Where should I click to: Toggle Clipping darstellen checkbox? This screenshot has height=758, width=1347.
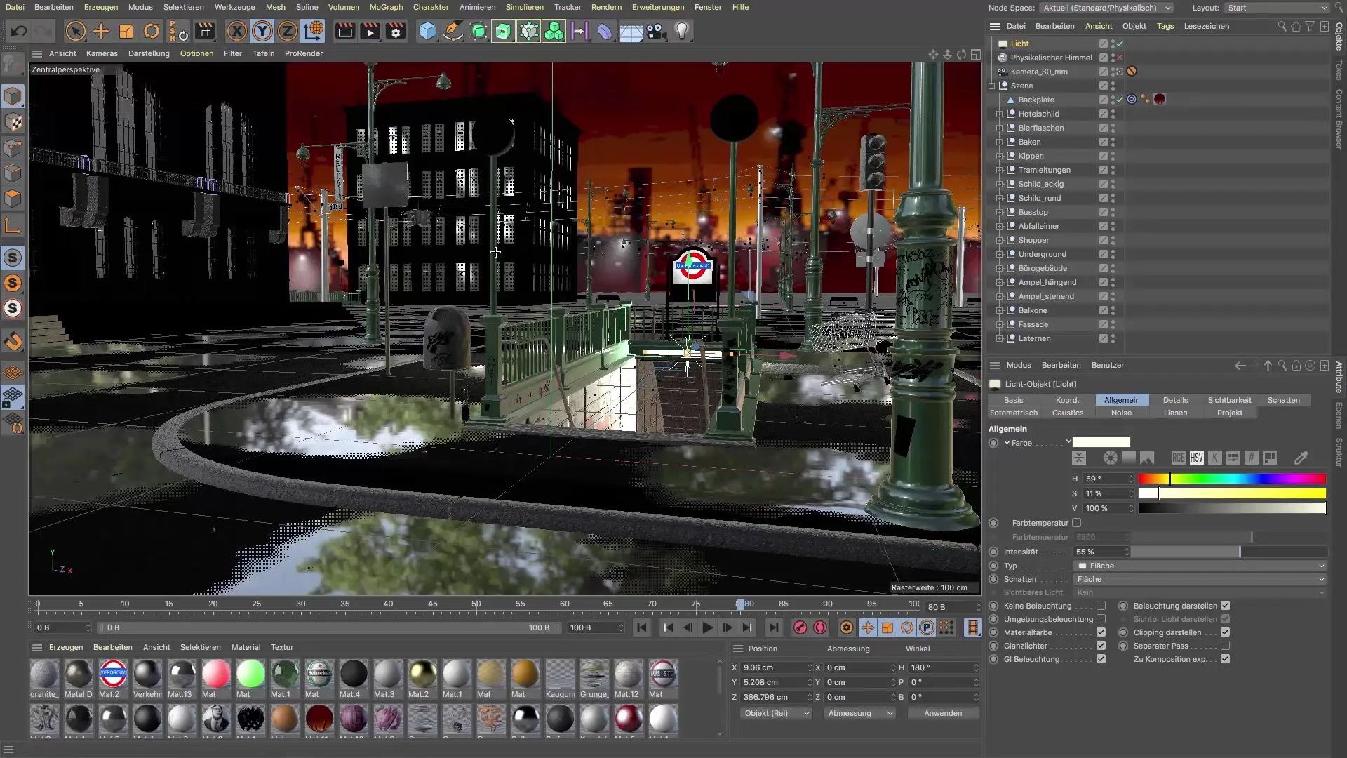pyautogui.click(x=1225, y=632)
